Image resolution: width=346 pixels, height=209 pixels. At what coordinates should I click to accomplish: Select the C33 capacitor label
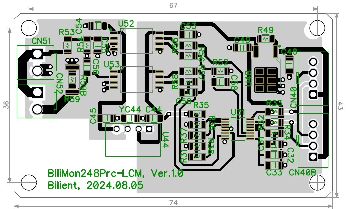274,173
